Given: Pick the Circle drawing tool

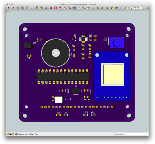Looking at the screenshot, I should pos(23,8).
